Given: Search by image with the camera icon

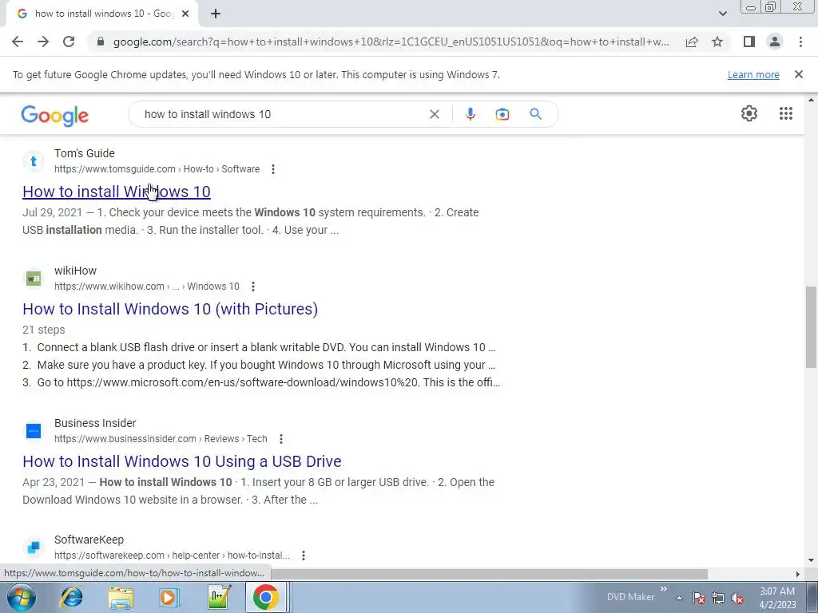Looking at the screenshot, I should coord(502,114).
